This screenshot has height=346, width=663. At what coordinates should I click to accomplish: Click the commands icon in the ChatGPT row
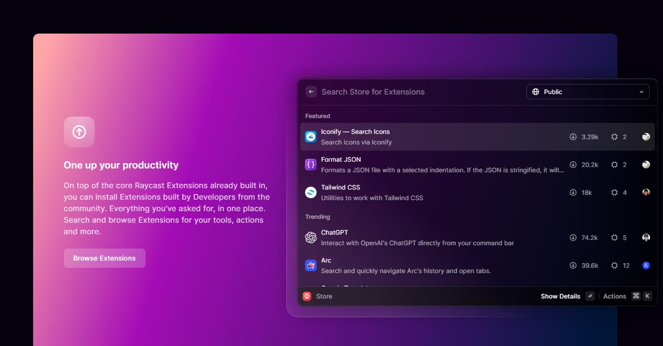point(614,238)
